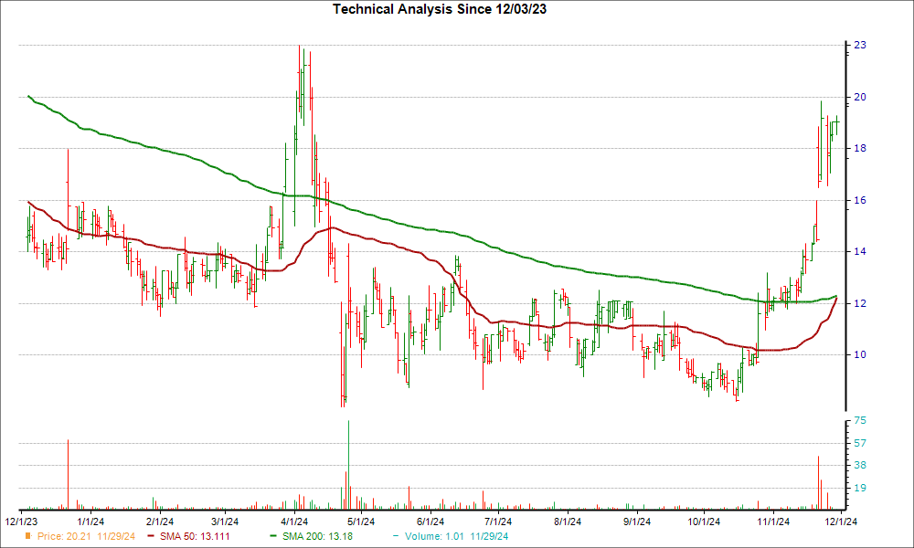Click the price axis value 14
The width and height of the screenshot is (914, 548).
pos(860,251)
